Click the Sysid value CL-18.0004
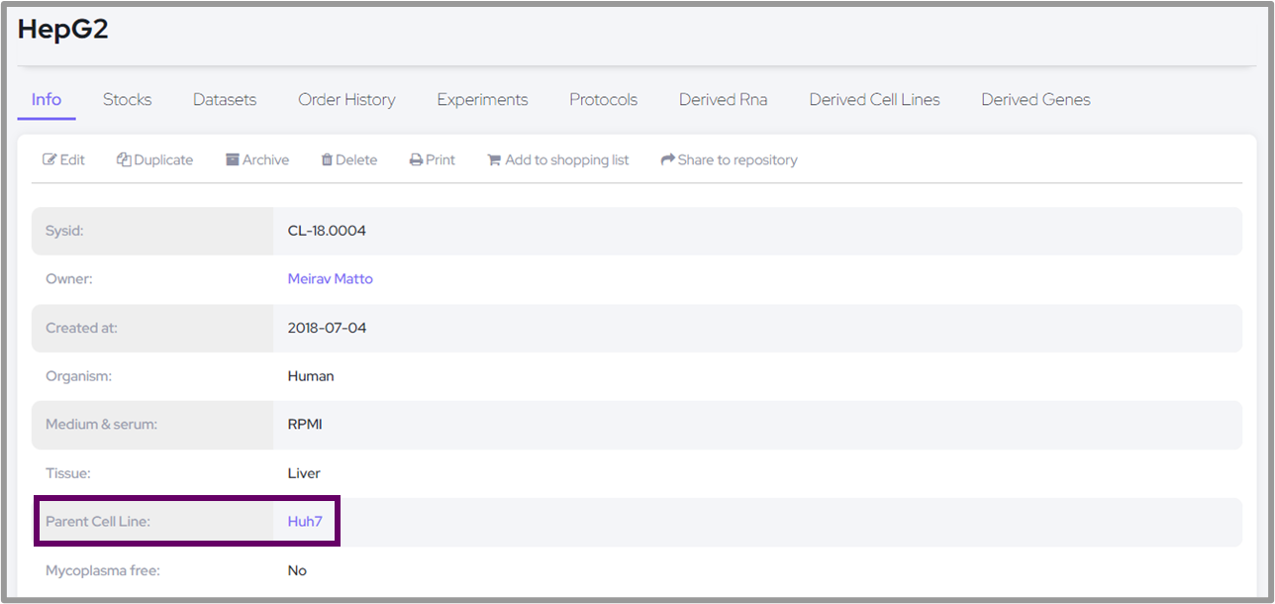Screen dimensions: 1275x604 point(327,231)
